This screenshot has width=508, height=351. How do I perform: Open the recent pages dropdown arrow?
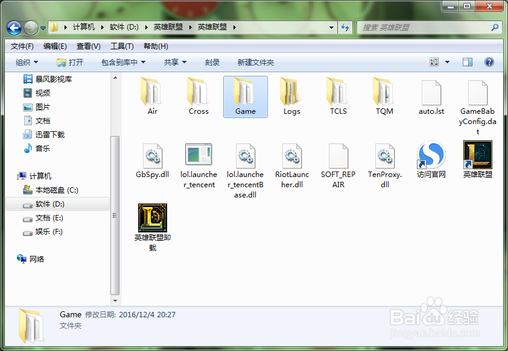coord(43,28)
